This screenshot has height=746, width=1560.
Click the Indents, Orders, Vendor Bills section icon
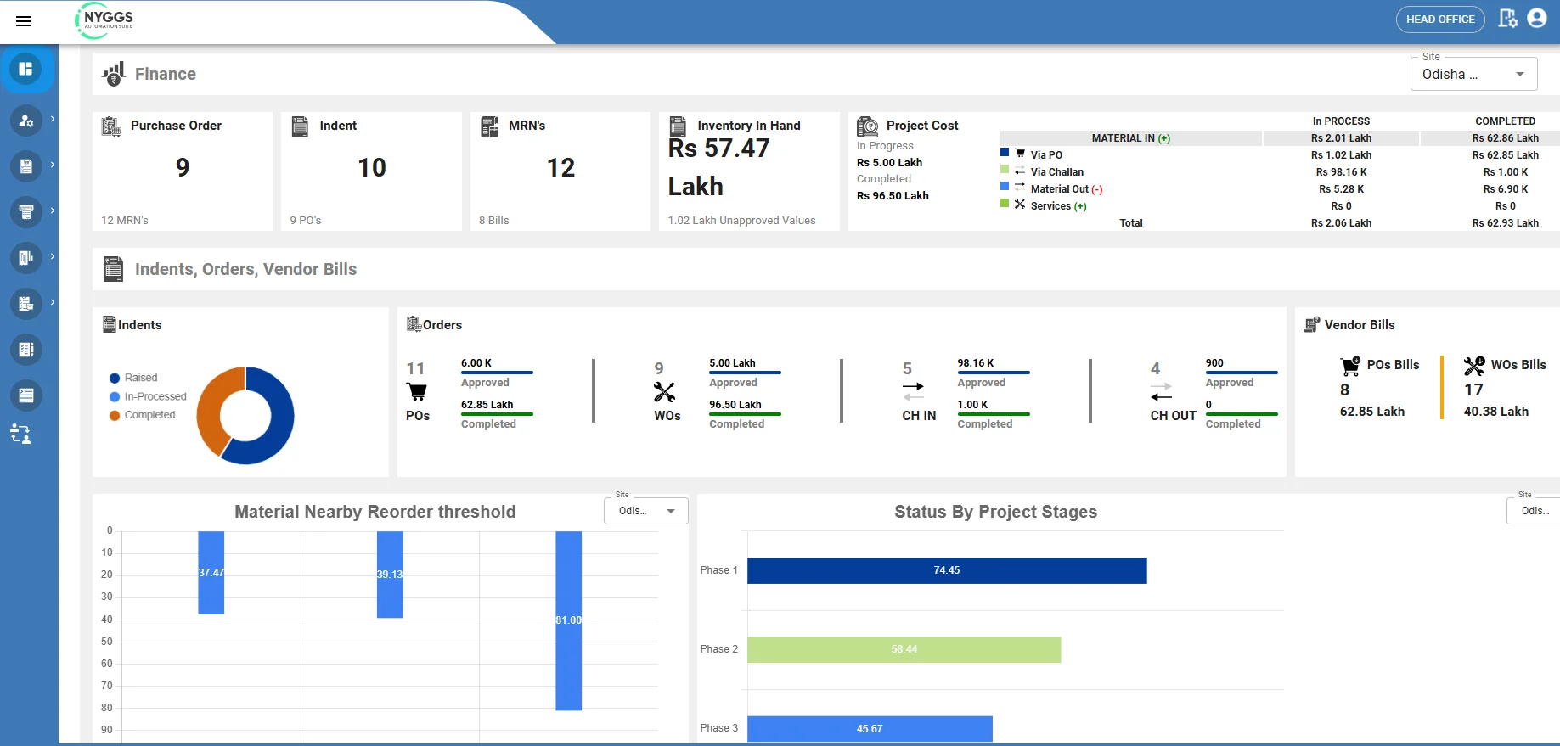click(x=113, y=269)
